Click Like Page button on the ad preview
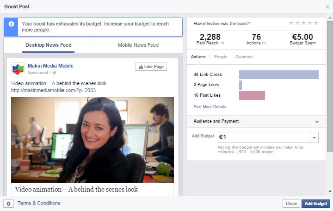The width and height of the screenshot is (333, 211). [x=151, y=67]
